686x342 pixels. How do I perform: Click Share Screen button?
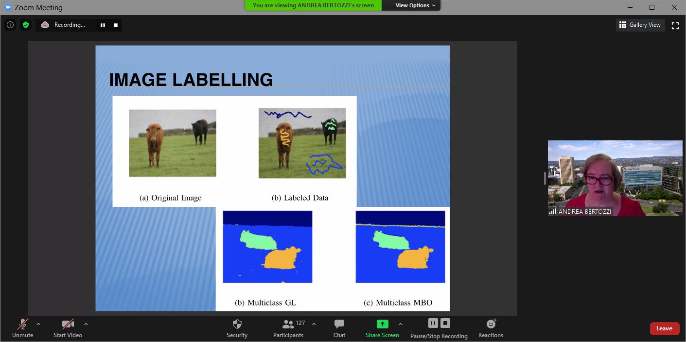pos(382,328)
